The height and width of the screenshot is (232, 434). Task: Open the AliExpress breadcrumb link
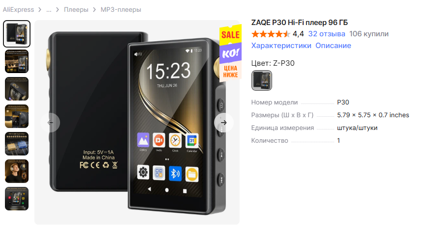click(18, 10)
